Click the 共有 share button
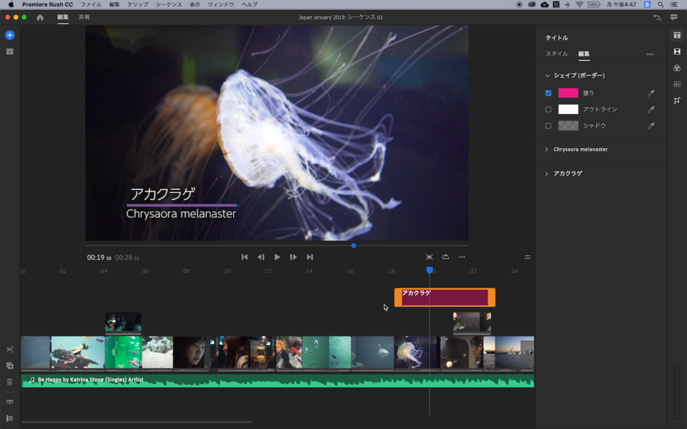Screen dimensions: 687x429 pyautogui.click(x=84, y=17)
